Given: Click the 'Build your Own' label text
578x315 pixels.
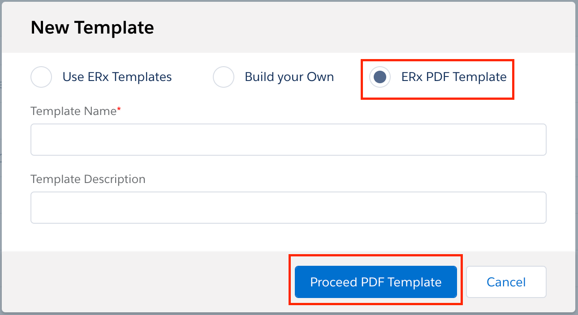Looking at the screenshot, I should pyautogui.click(x=289, y=77).
